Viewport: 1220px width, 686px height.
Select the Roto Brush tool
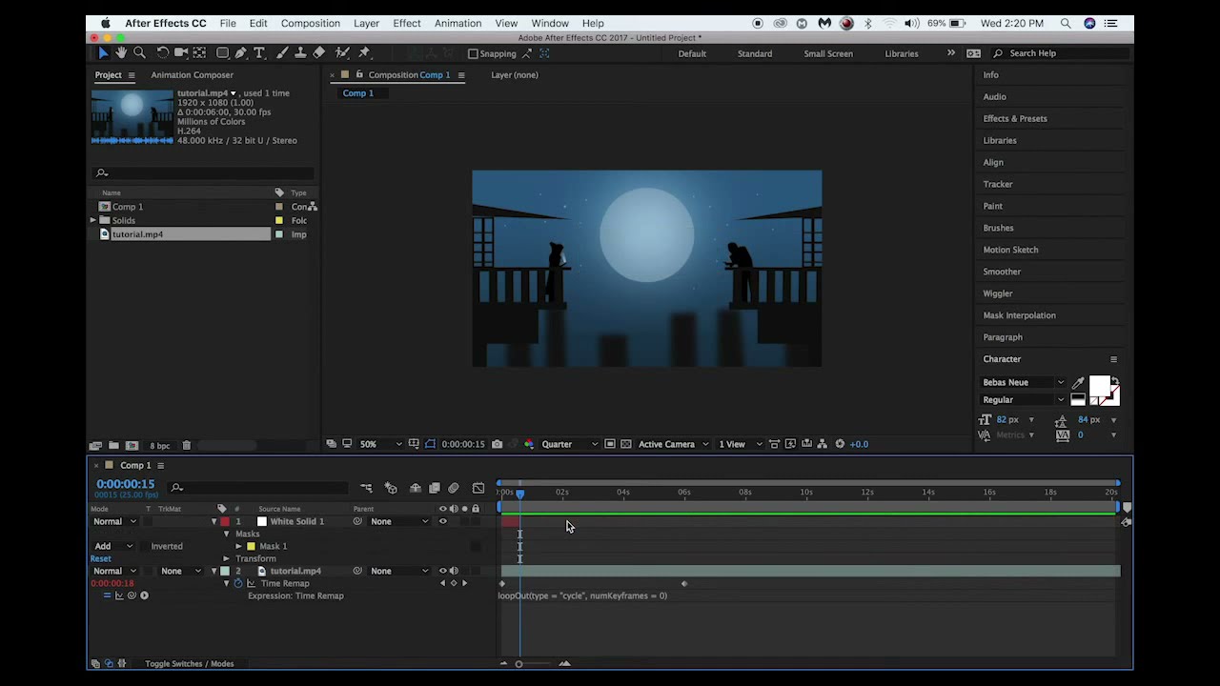342,53
